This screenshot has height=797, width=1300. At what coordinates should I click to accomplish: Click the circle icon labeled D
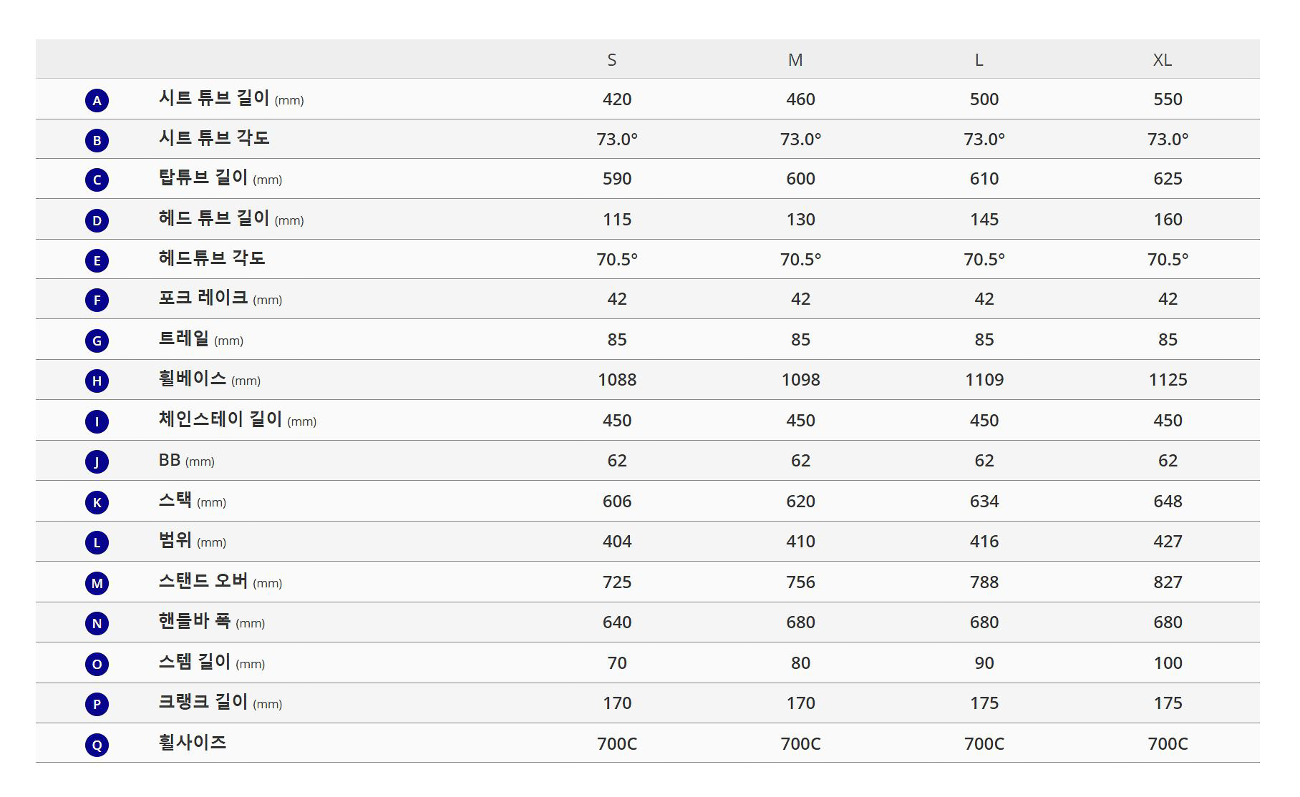(97, 220)
